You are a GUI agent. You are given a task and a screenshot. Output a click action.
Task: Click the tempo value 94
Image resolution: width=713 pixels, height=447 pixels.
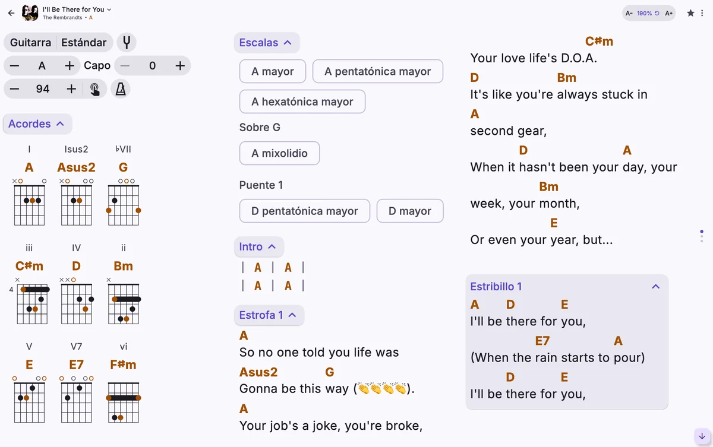[43, 89]
